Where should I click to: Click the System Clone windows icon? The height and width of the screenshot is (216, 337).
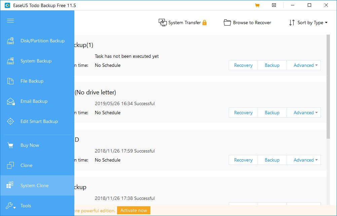coord(10,185)
